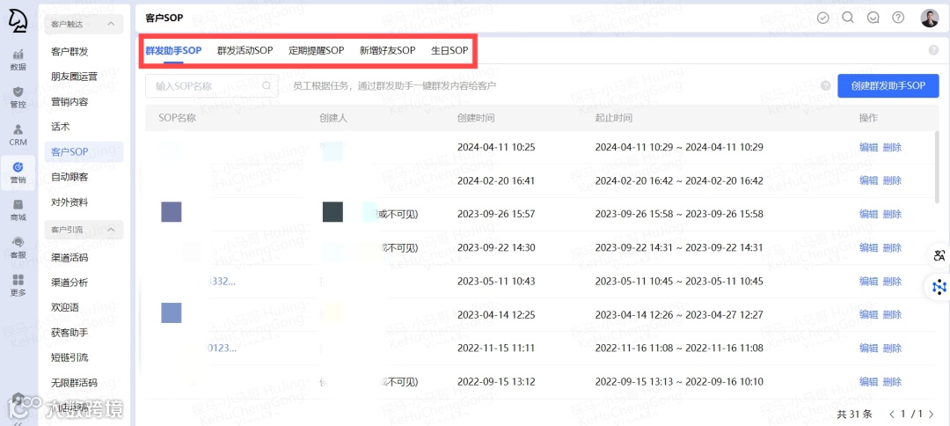Open the CRM section in left rail
The image size is (950, 426).
18,135
